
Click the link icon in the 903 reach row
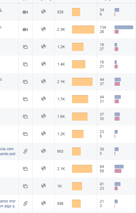[x=25, y=151]
